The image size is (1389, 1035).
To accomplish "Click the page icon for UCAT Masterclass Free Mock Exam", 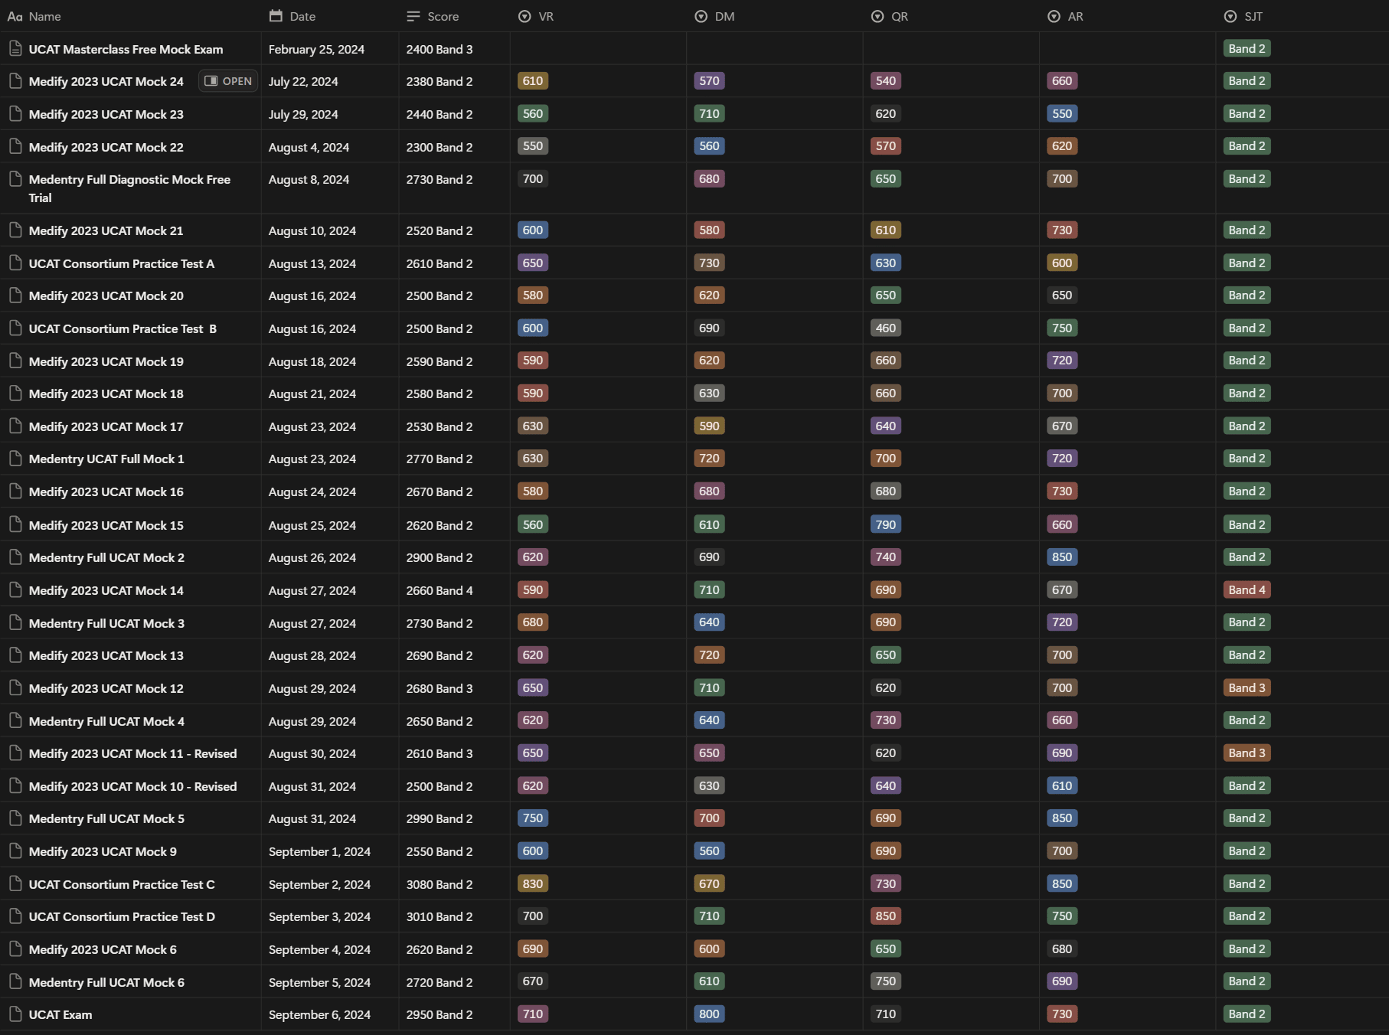I will point(15,49).
